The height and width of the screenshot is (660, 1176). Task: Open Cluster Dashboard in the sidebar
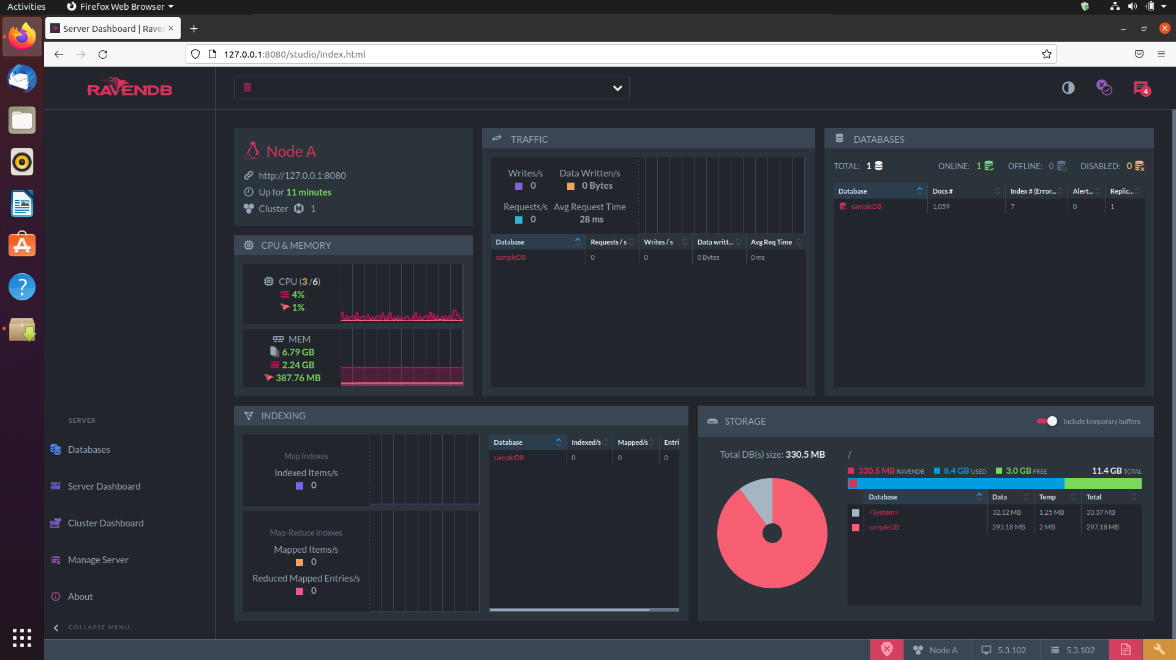105,523
